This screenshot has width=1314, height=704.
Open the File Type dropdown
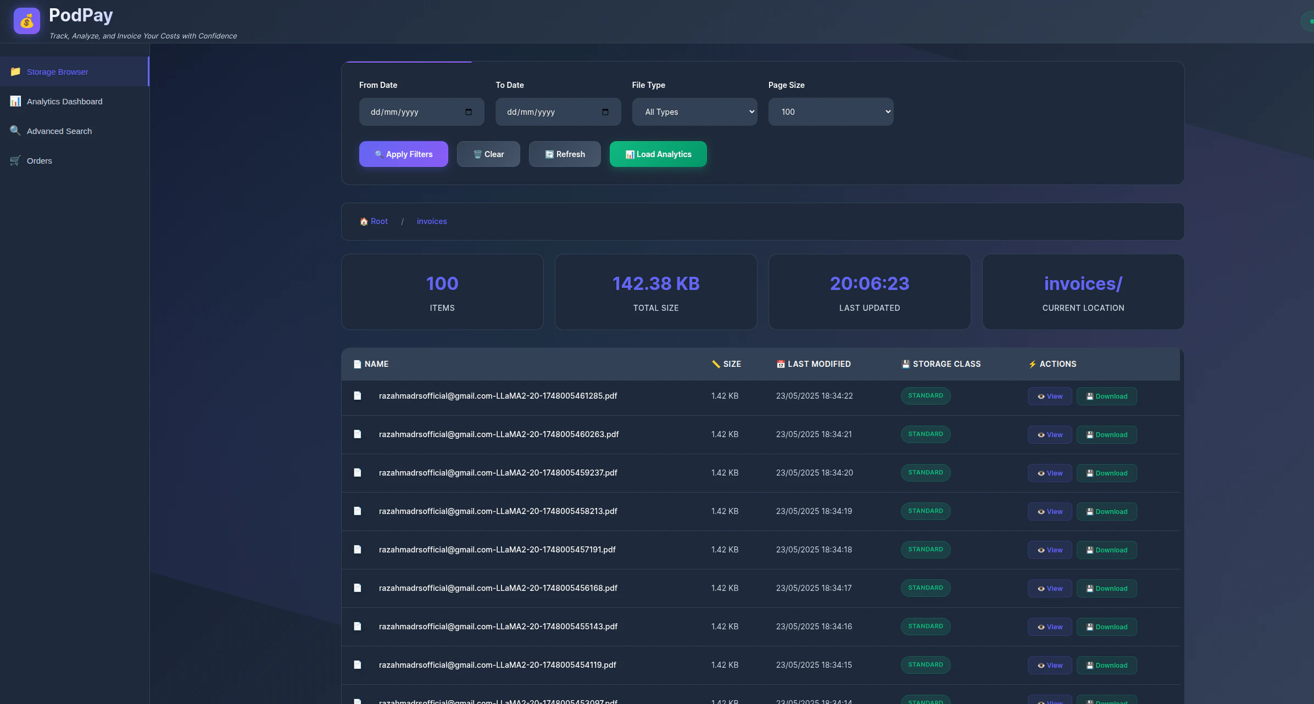[x=694, y=111]
